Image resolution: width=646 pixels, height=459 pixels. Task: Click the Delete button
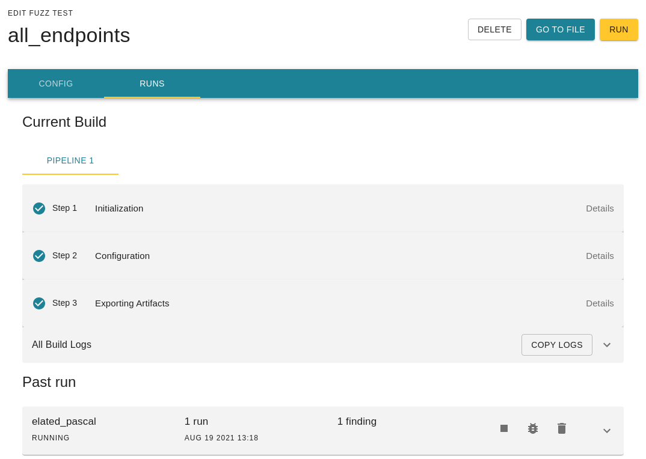pyautogui.click(x=494, y=29)
